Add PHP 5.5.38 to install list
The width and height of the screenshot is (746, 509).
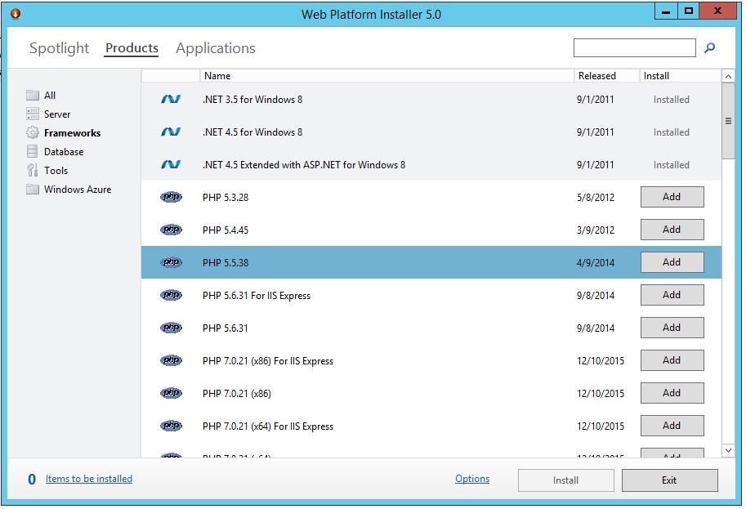(672, 262)
